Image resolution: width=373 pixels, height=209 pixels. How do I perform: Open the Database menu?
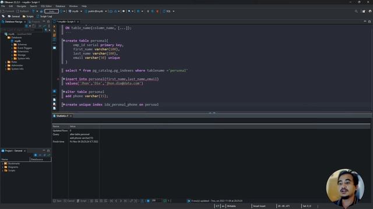pyautogui.click(x=60, y=6)
